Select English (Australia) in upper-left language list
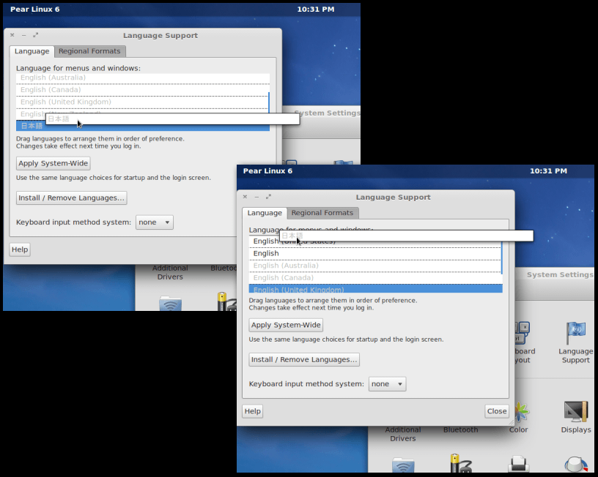 143,78
